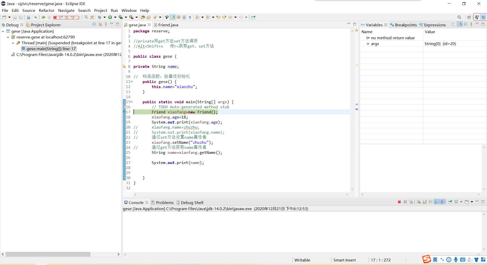Open the Display Selected Console dropdown

[x=461, y=202]
